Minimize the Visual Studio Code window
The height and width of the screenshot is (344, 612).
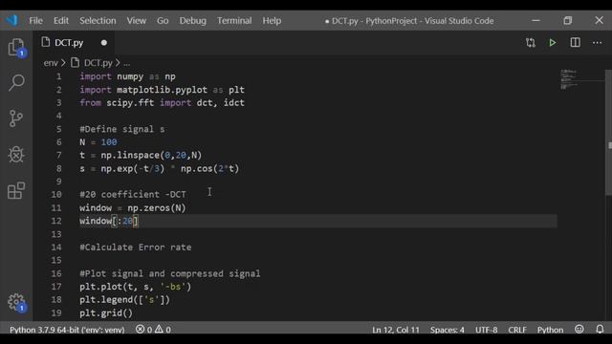tap(535, 20)
